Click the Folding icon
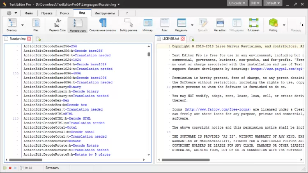This screenshot has width=308, height=173. [x=273, y=25]
